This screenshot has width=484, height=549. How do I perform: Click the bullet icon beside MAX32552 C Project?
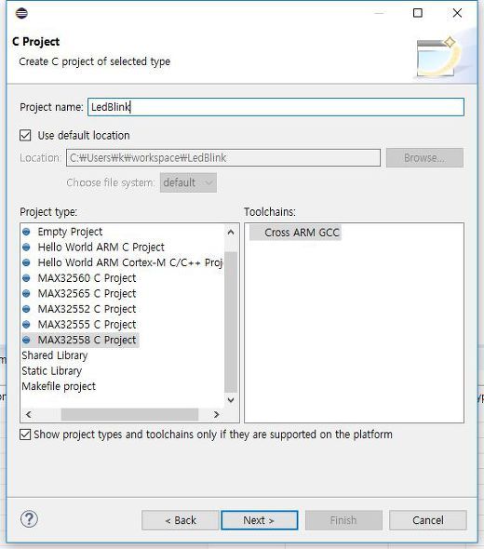pyautogui.click(x=26, y=309)
